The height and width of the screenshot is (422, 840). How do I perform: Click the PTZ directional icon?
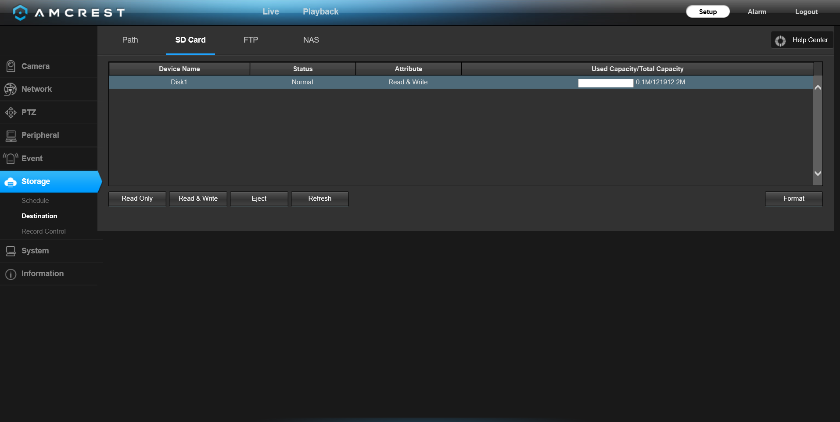pyautogui.click(x=11, y=112)
